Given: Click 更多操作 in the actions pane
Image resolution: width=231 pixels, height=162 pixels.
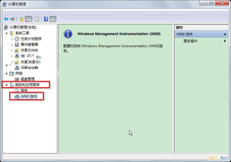Looking at the screenshot, I should (x=190, y=41).
